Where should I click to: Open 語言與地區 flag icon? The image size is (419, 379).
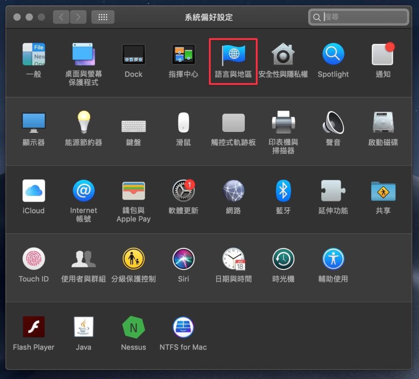[x=233, y=54]
